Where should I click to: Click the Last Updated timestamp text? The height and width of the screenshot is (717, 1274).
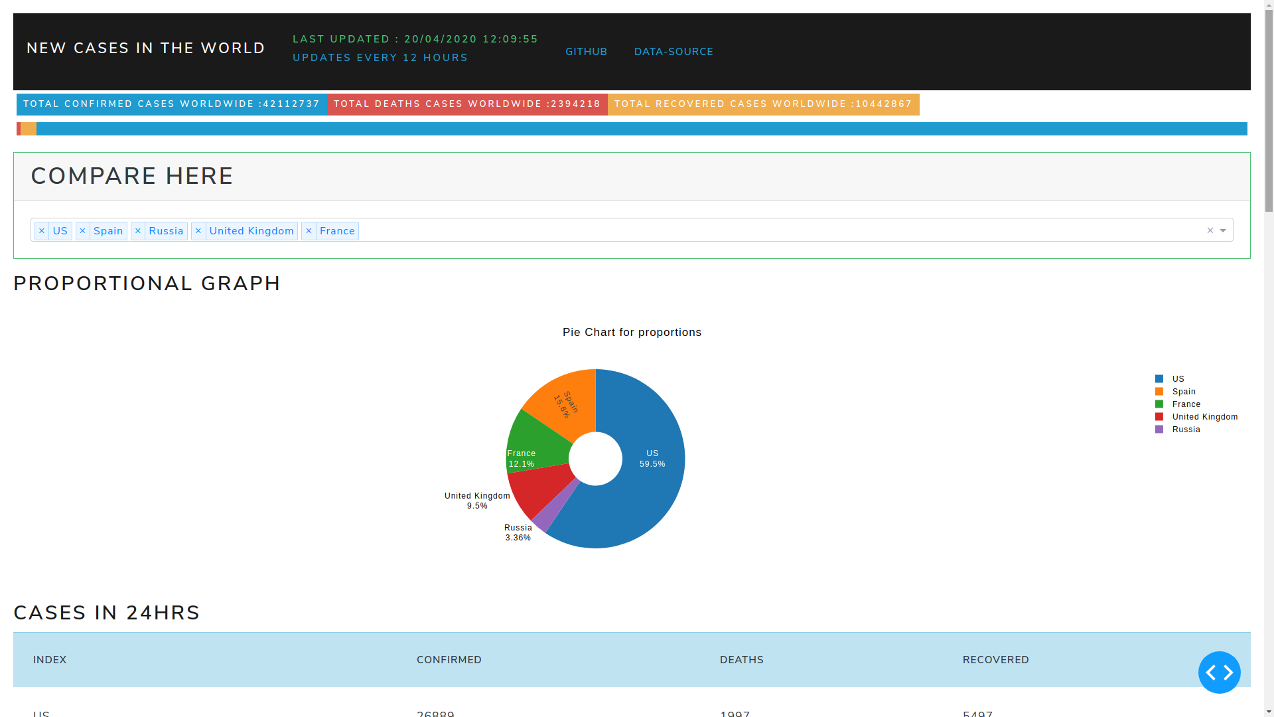tap(415, 39)
